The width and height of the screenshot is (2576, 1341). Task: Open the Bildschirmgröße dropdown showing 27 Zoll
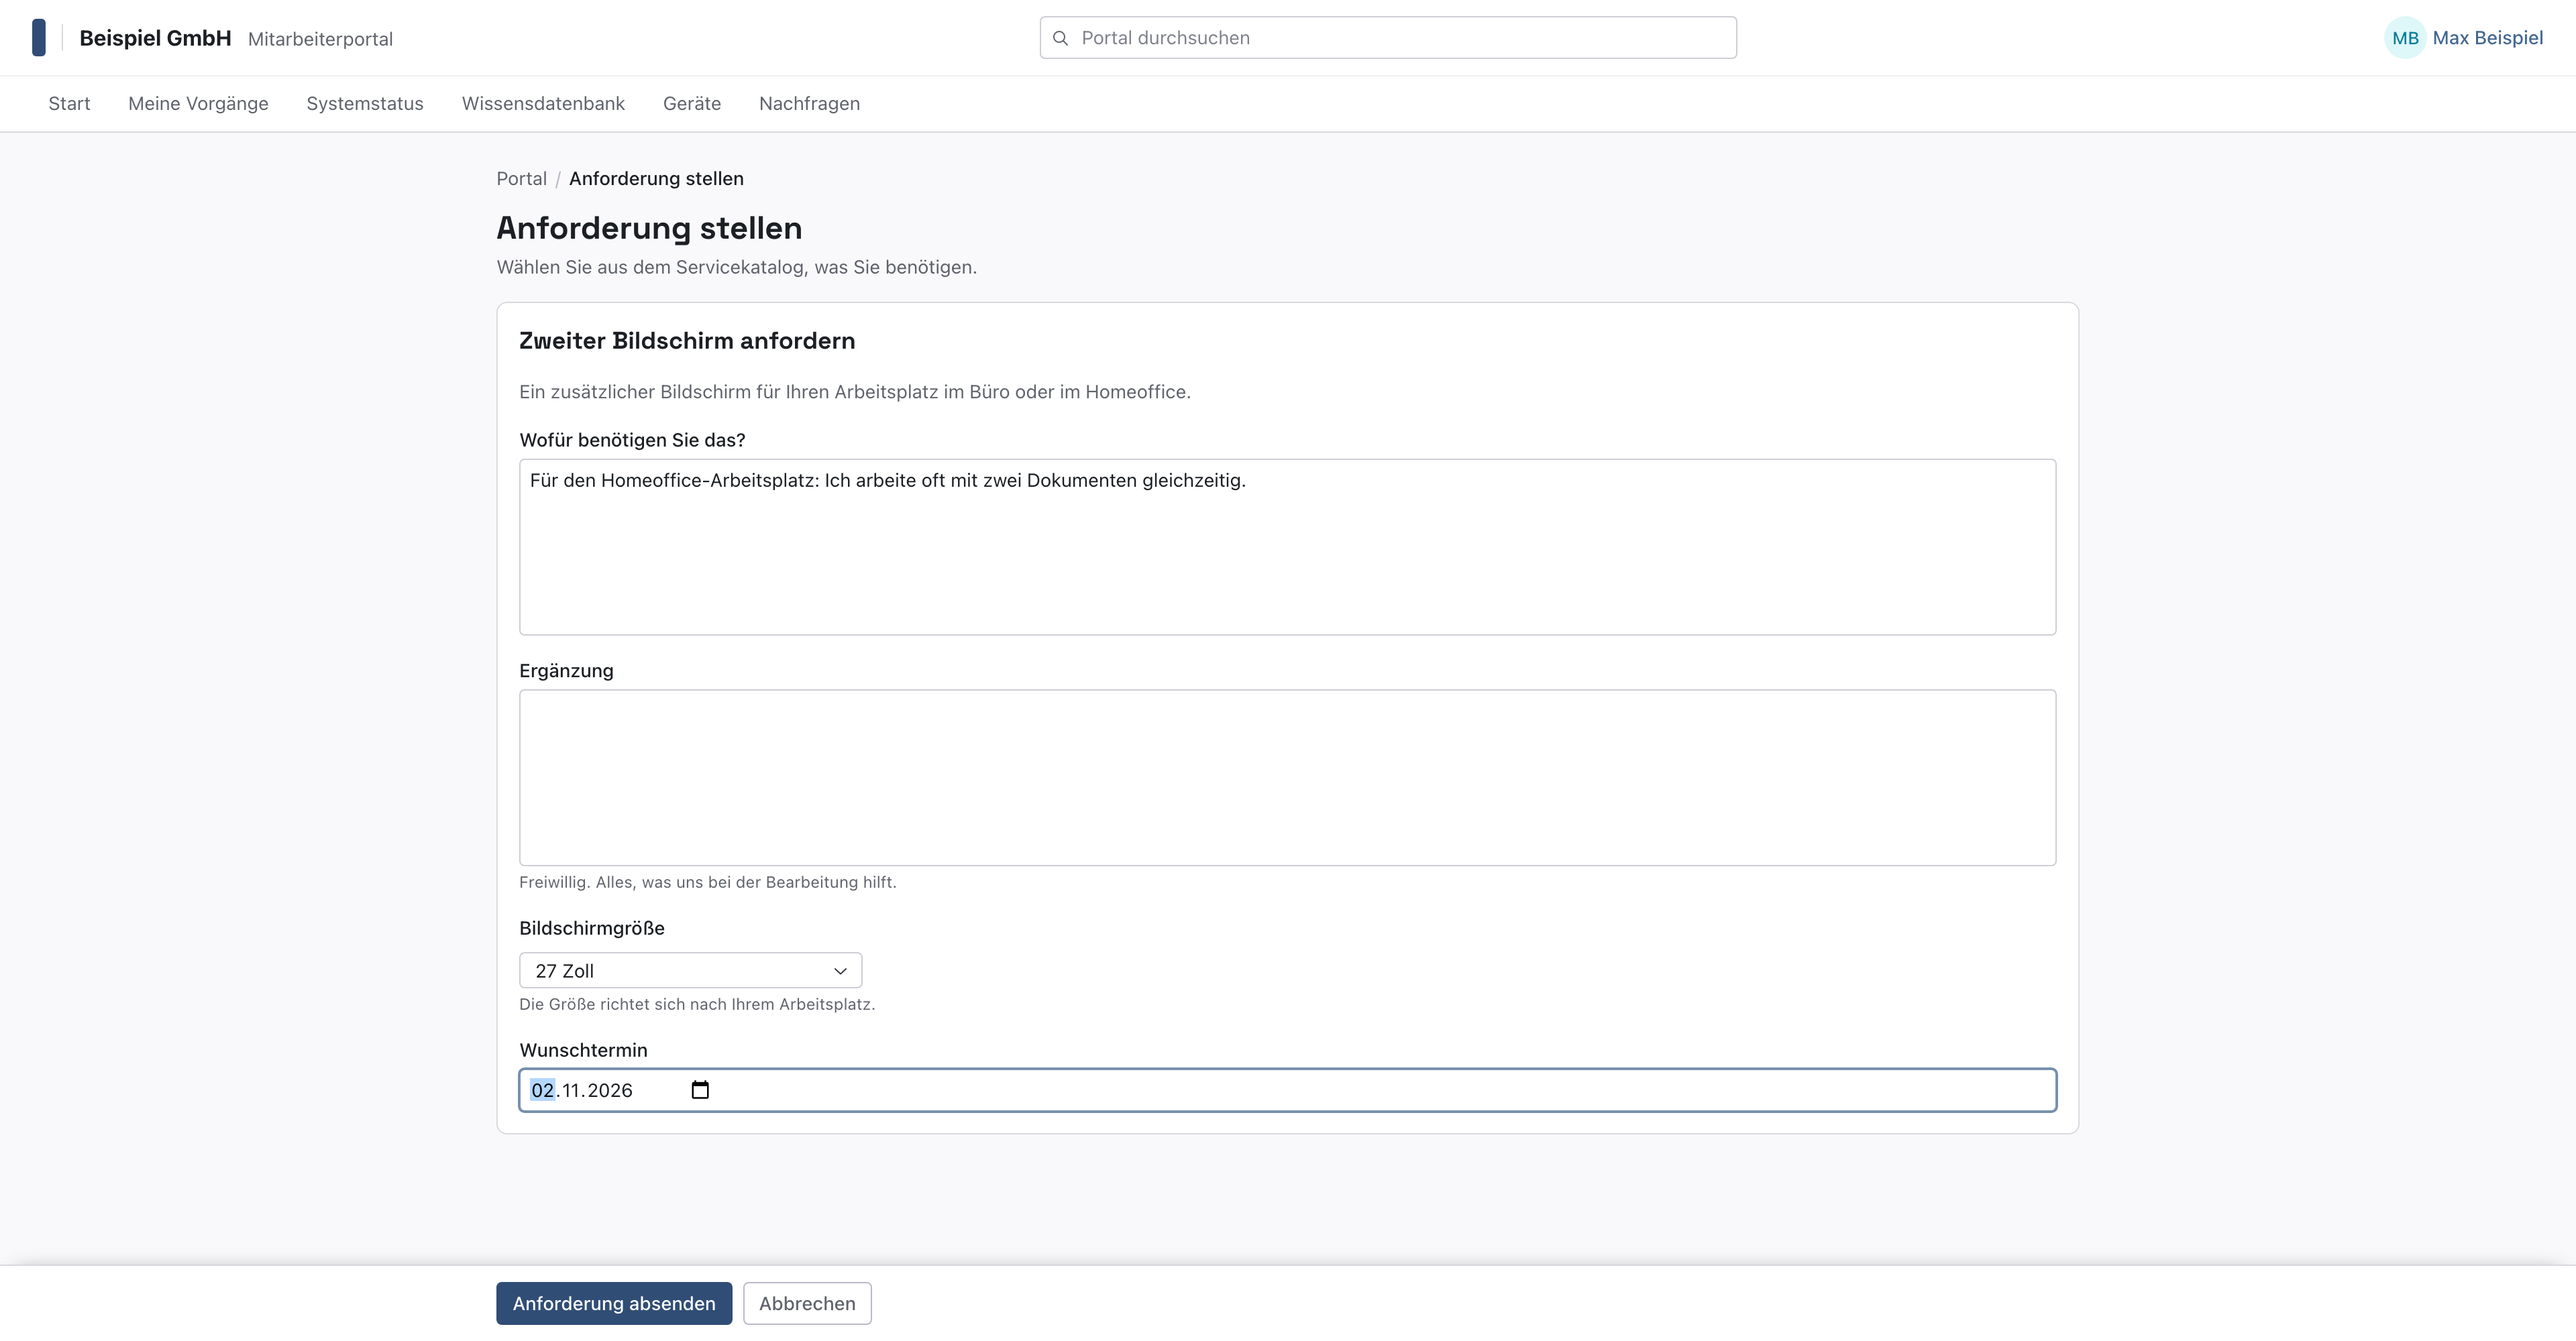(690, 970)
